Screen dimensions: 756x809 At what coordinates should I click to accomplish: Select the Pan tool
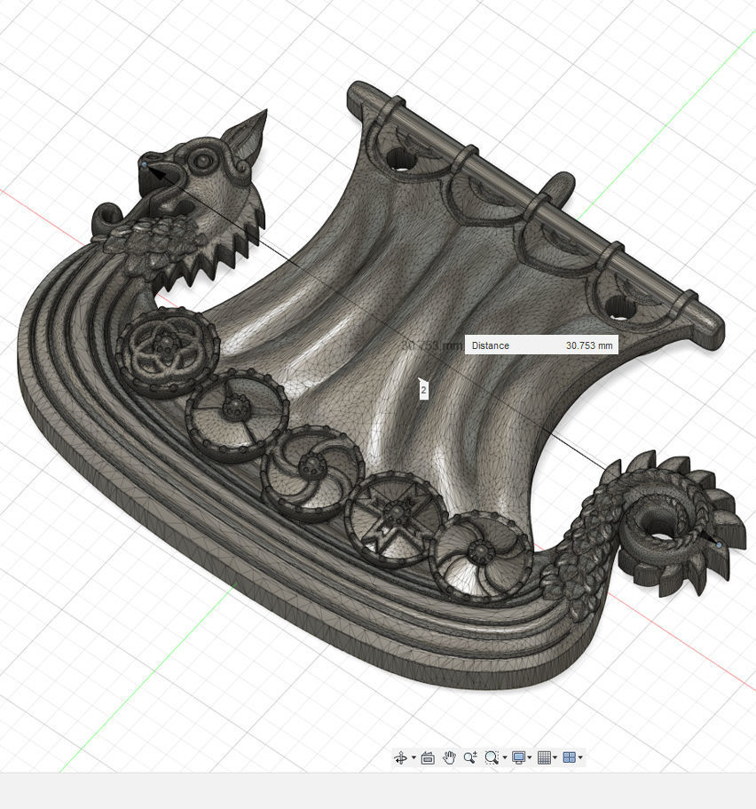click(450, 757)
